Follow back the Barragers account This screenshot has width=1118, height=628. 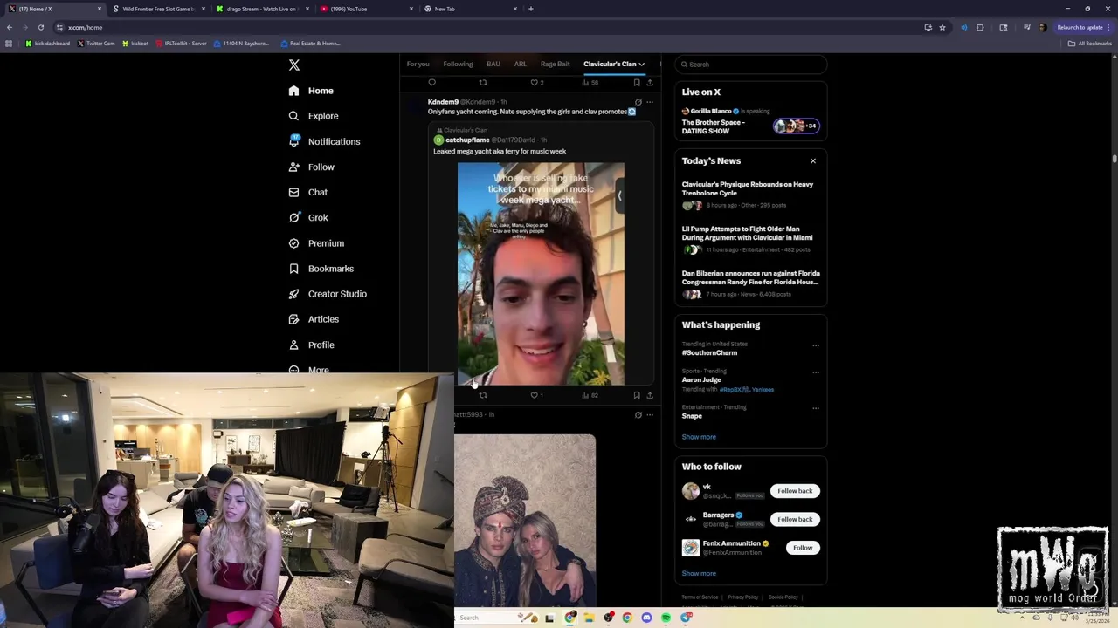click(x=795, y=520)
